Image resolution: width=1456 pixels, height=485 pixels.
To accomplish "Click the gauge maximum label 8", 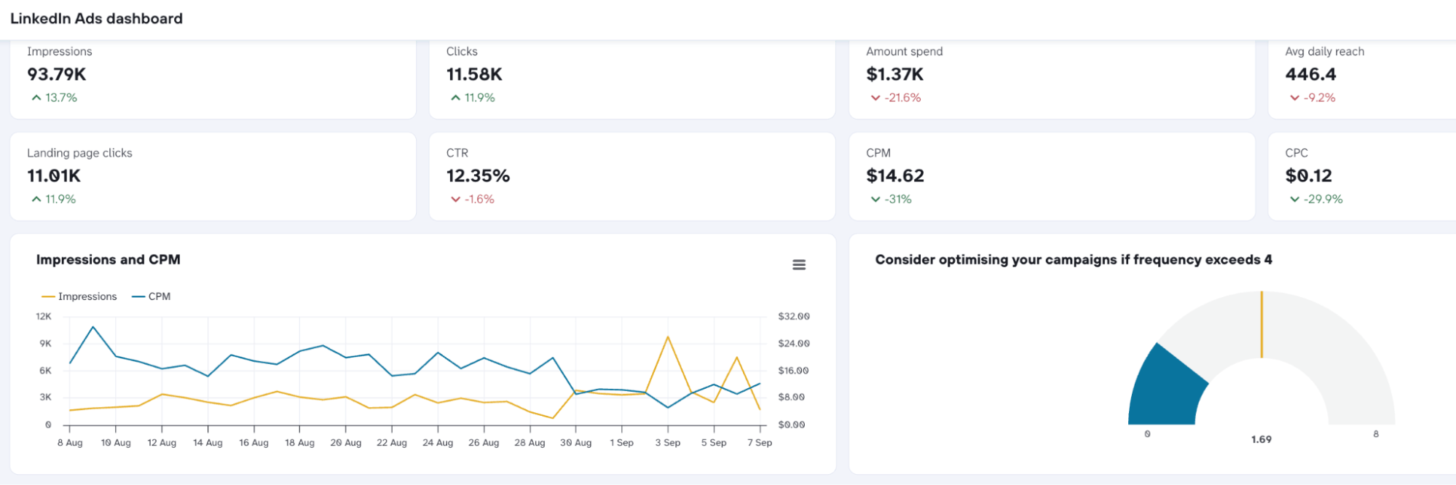I will tap(1376, 434).
